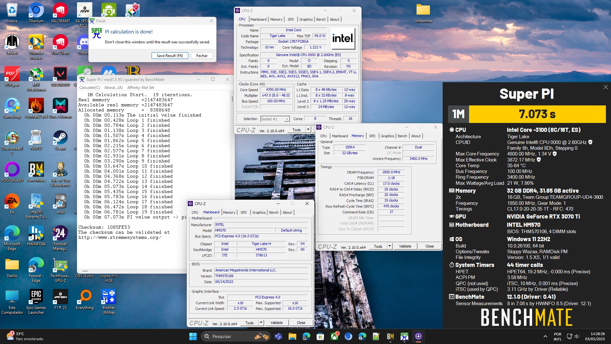Image resolution: width=611 pixels, height=344 pixels.
Task: Click the Pesquisar taskbar search box
Action: tap(236, 336)
